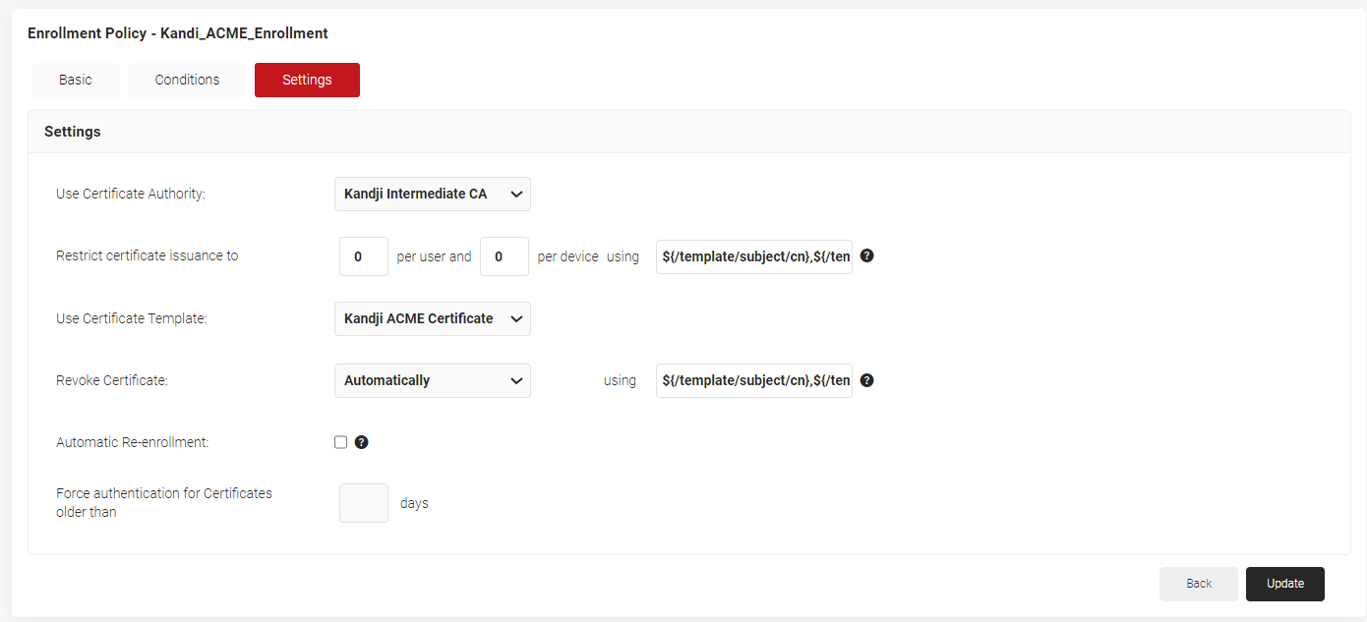This screenshot has height=622, width=1367.
Task: Click the per device count field
Action: 505,256
